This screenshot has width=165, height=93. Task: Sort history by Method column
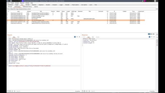(29, 11)
